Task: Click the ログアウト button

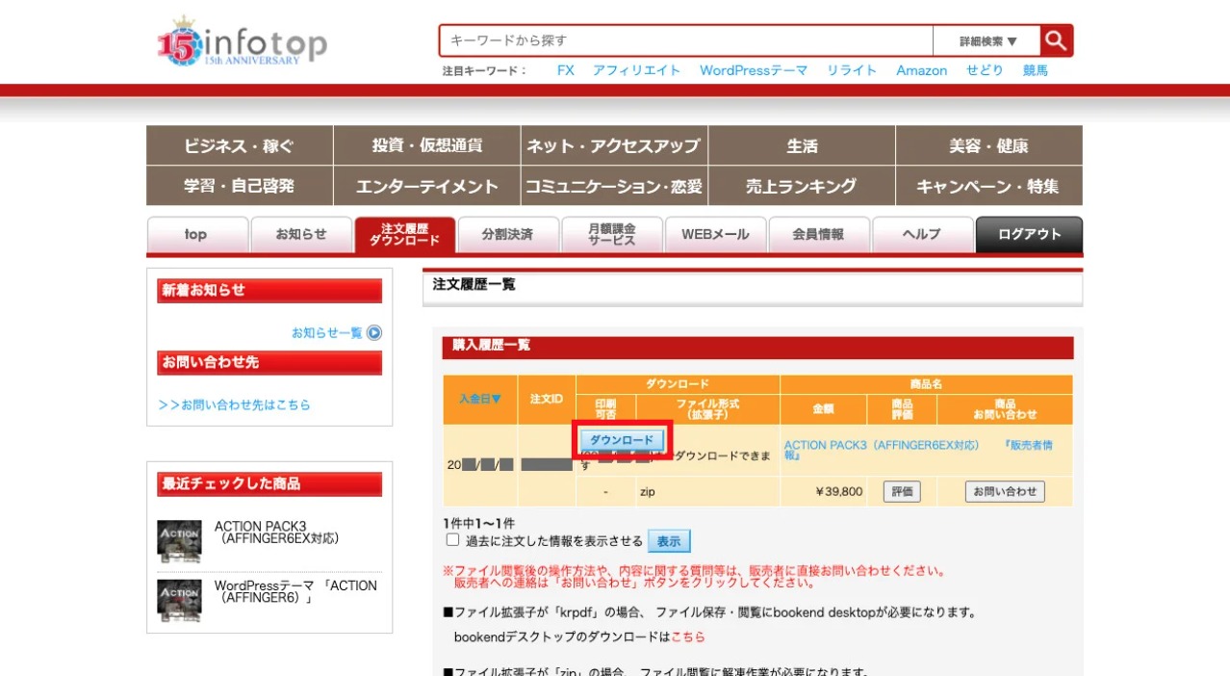Action: (x=1028, y=234)
